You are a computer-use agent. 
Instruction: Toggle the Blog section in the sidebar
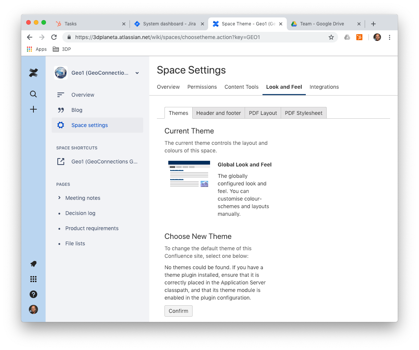[77, 110]
